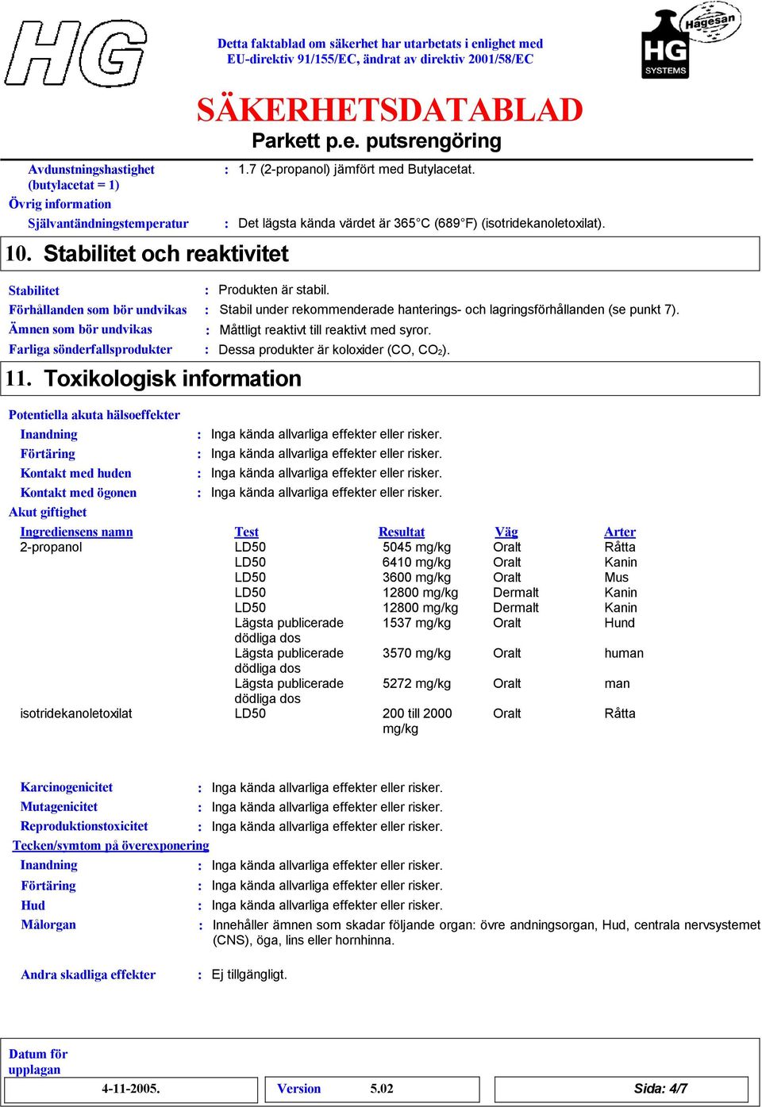The image size is (762, 1107).
Task: Click the Stabilitet label
Action: tap(34, 290)
